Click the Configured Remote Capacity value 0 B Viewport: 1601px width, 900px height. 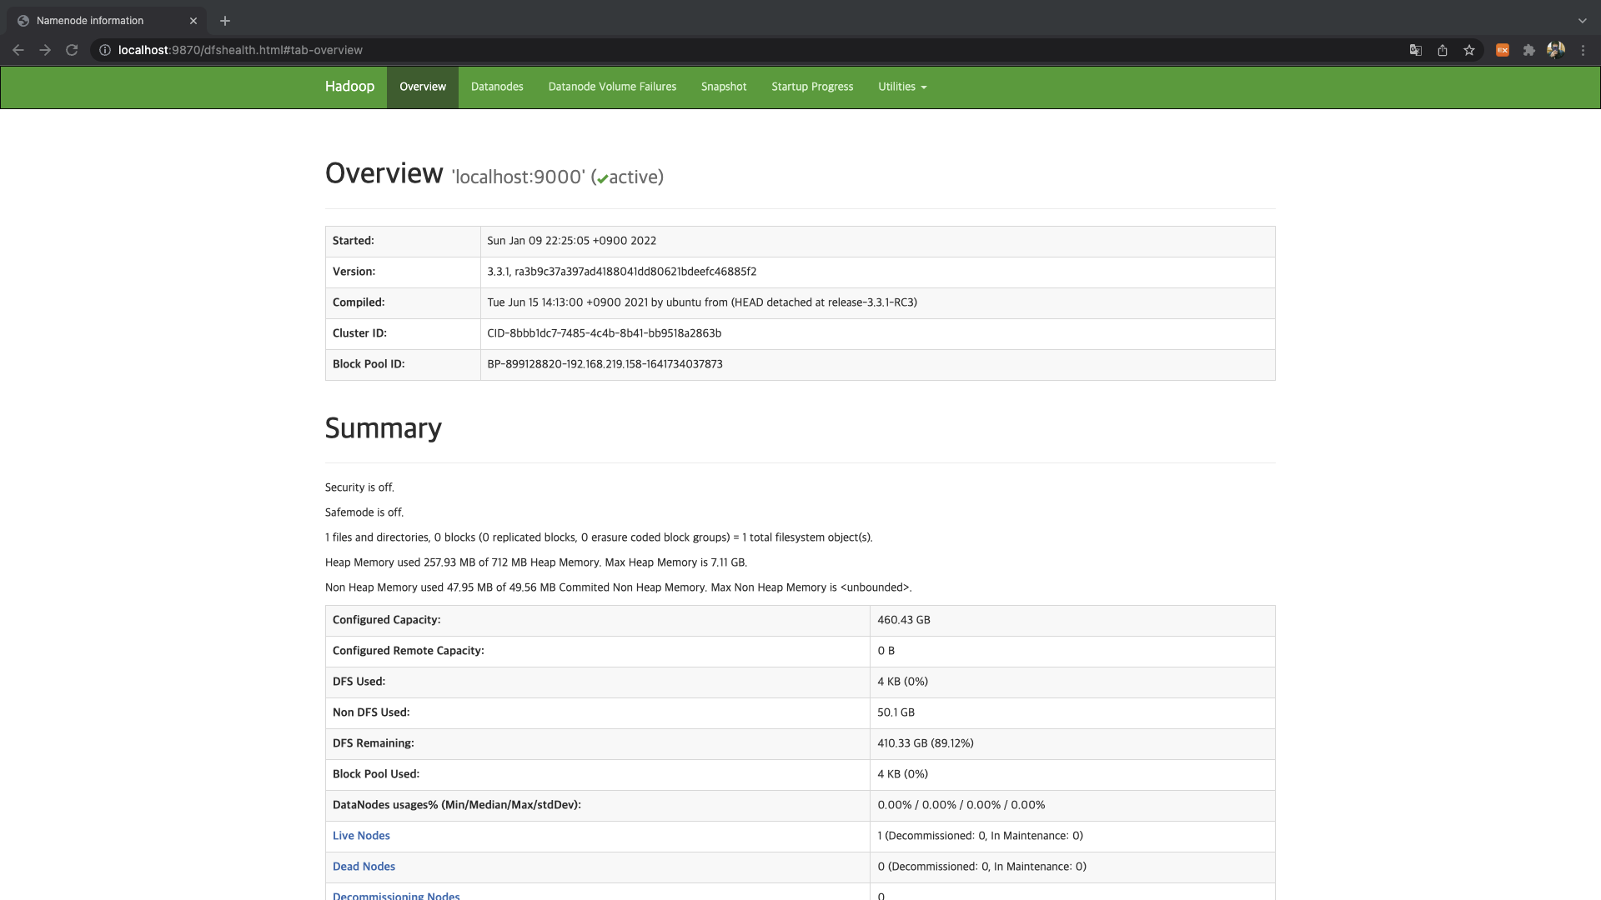click(886, 651)
